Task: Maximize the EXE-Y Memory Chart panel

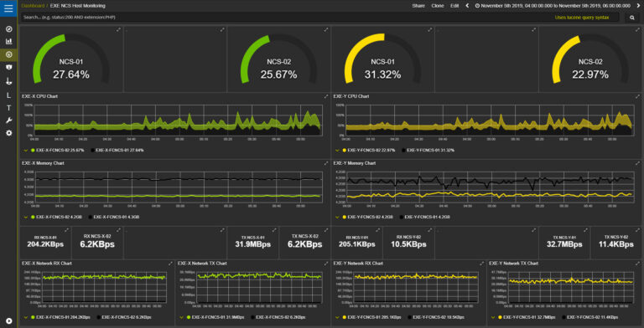Action: [637, 163]
